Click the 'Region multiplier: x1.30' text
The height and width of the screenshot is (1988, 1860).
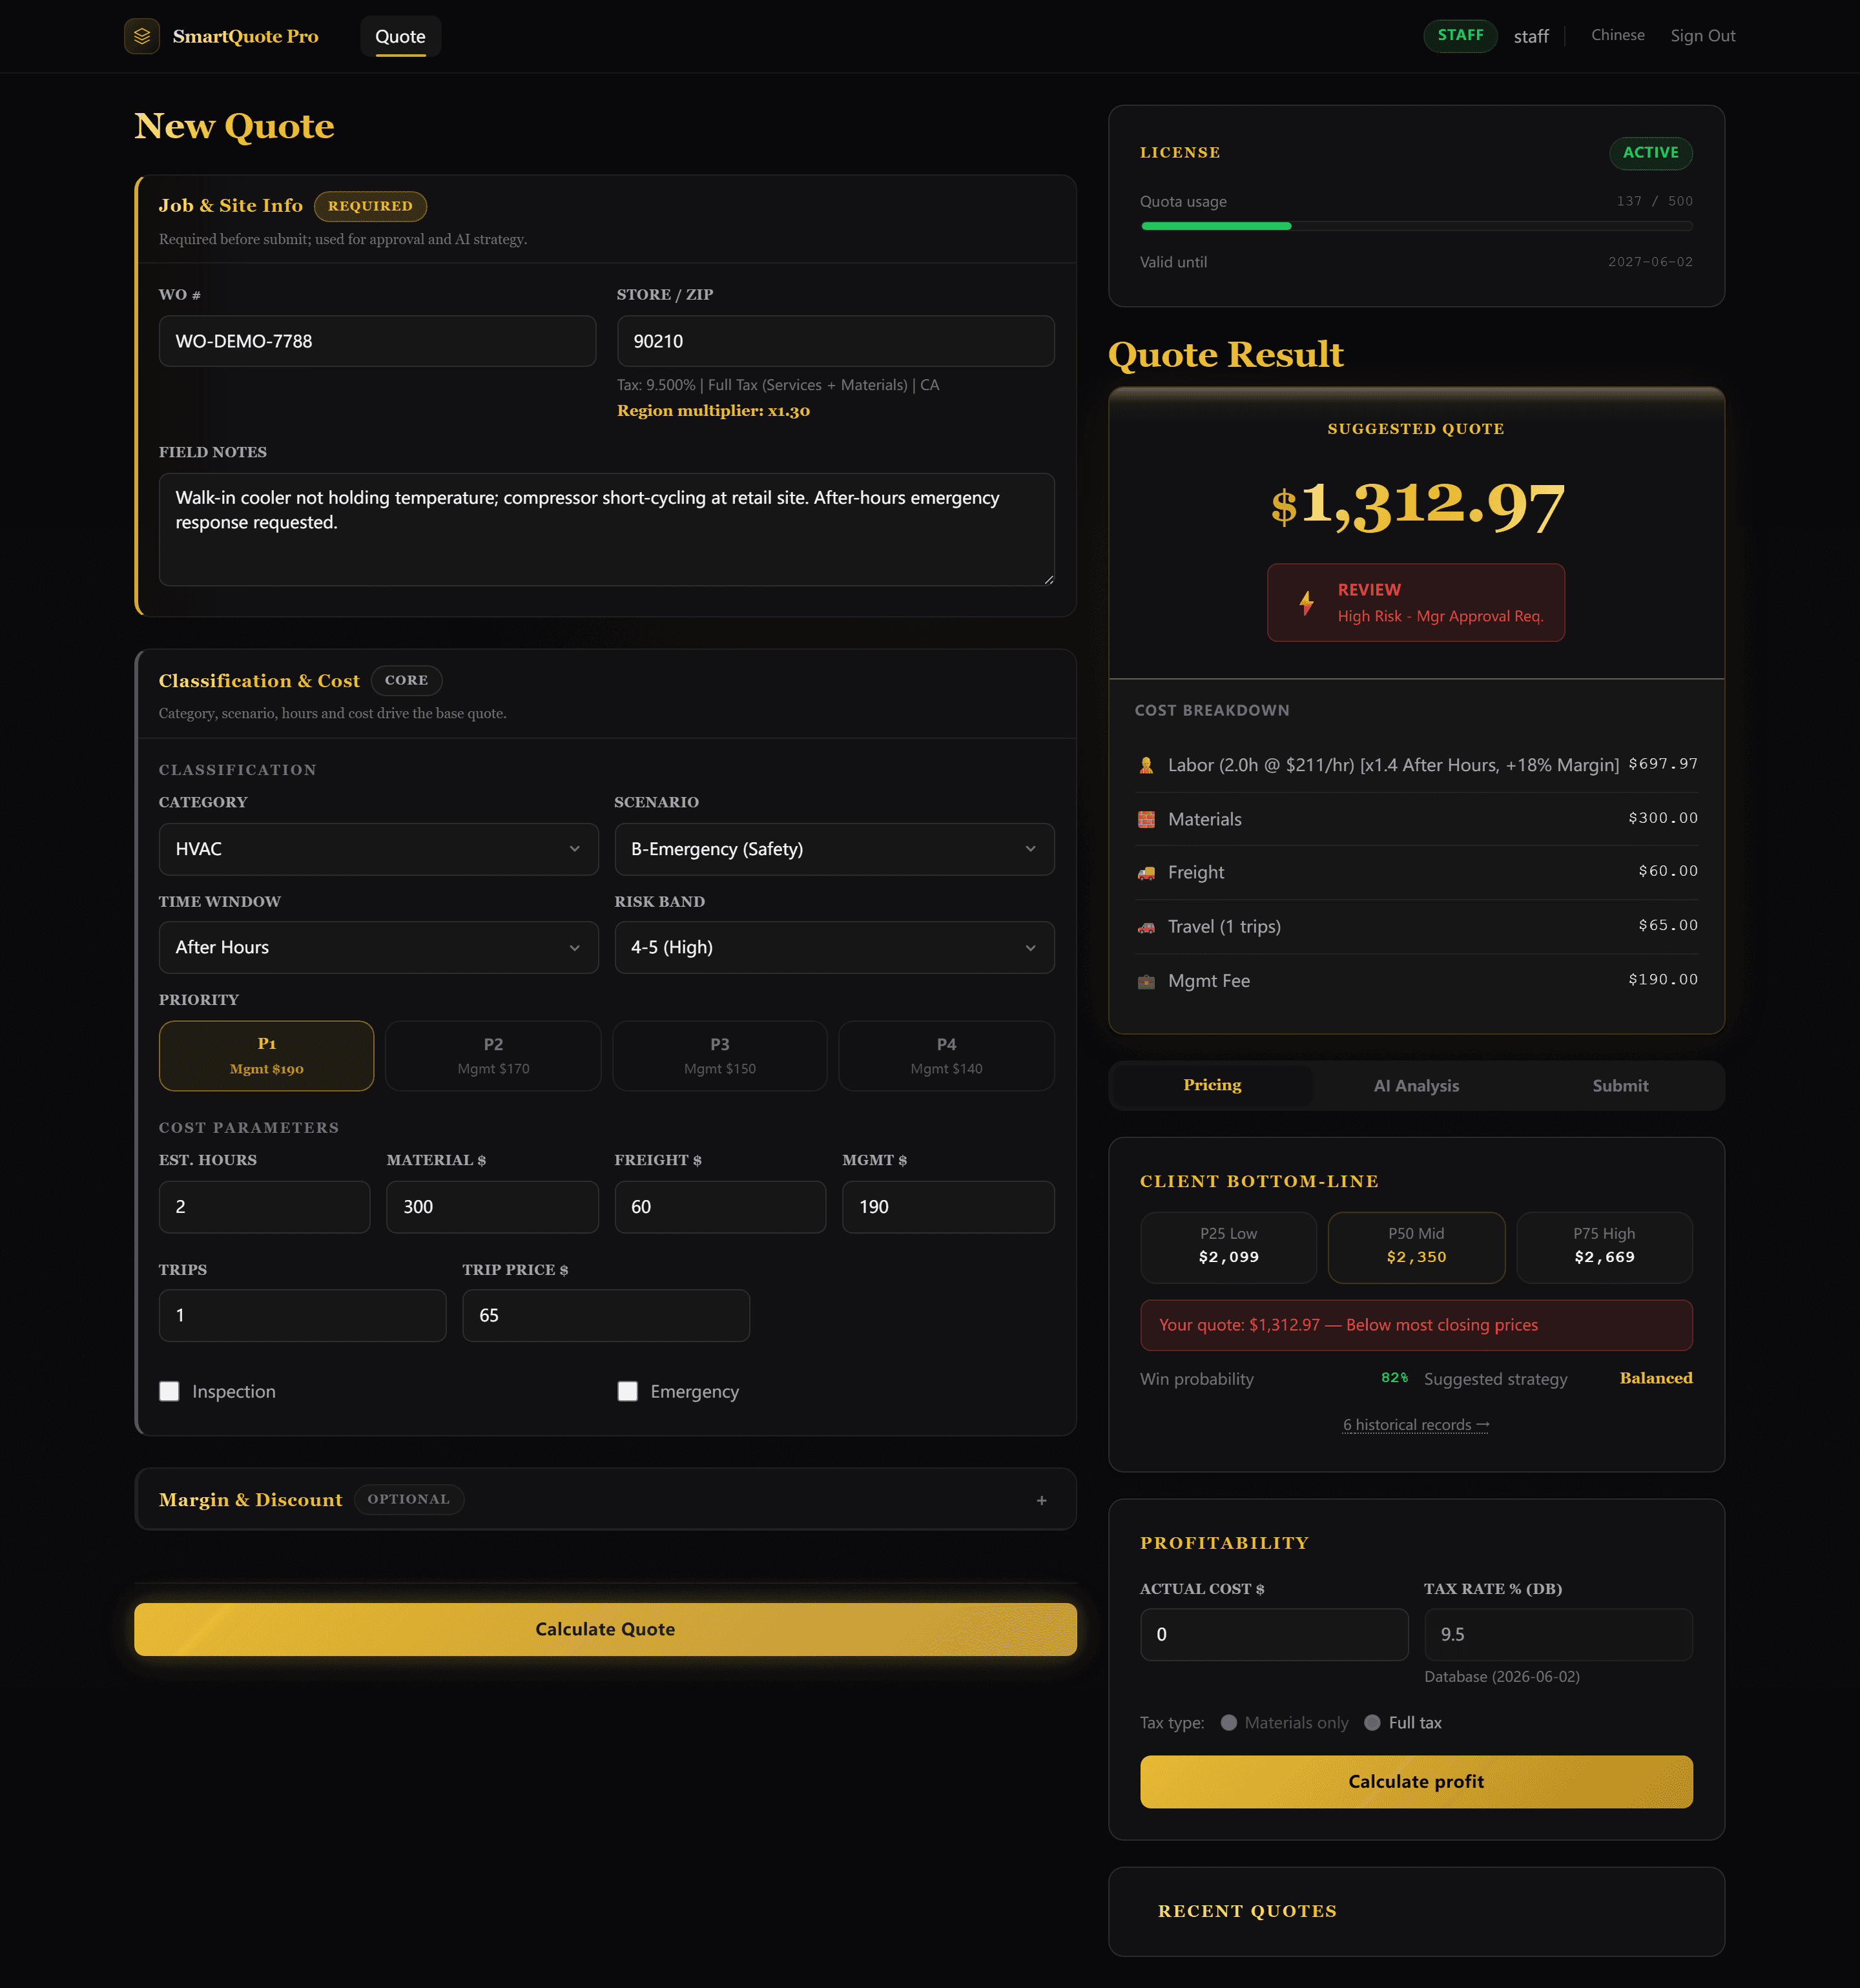(713, 411)
